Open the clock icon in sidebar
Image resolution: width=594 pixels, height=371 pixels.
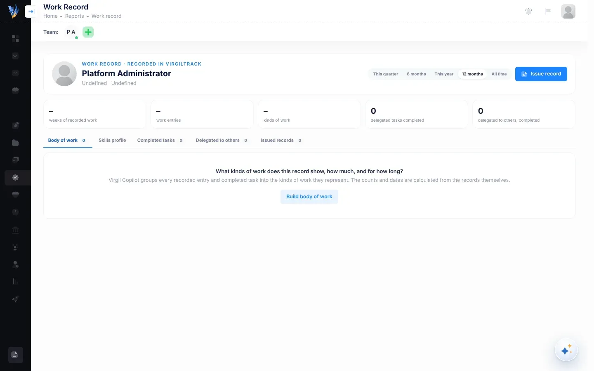pyautogui.click(x=15, y=212)
